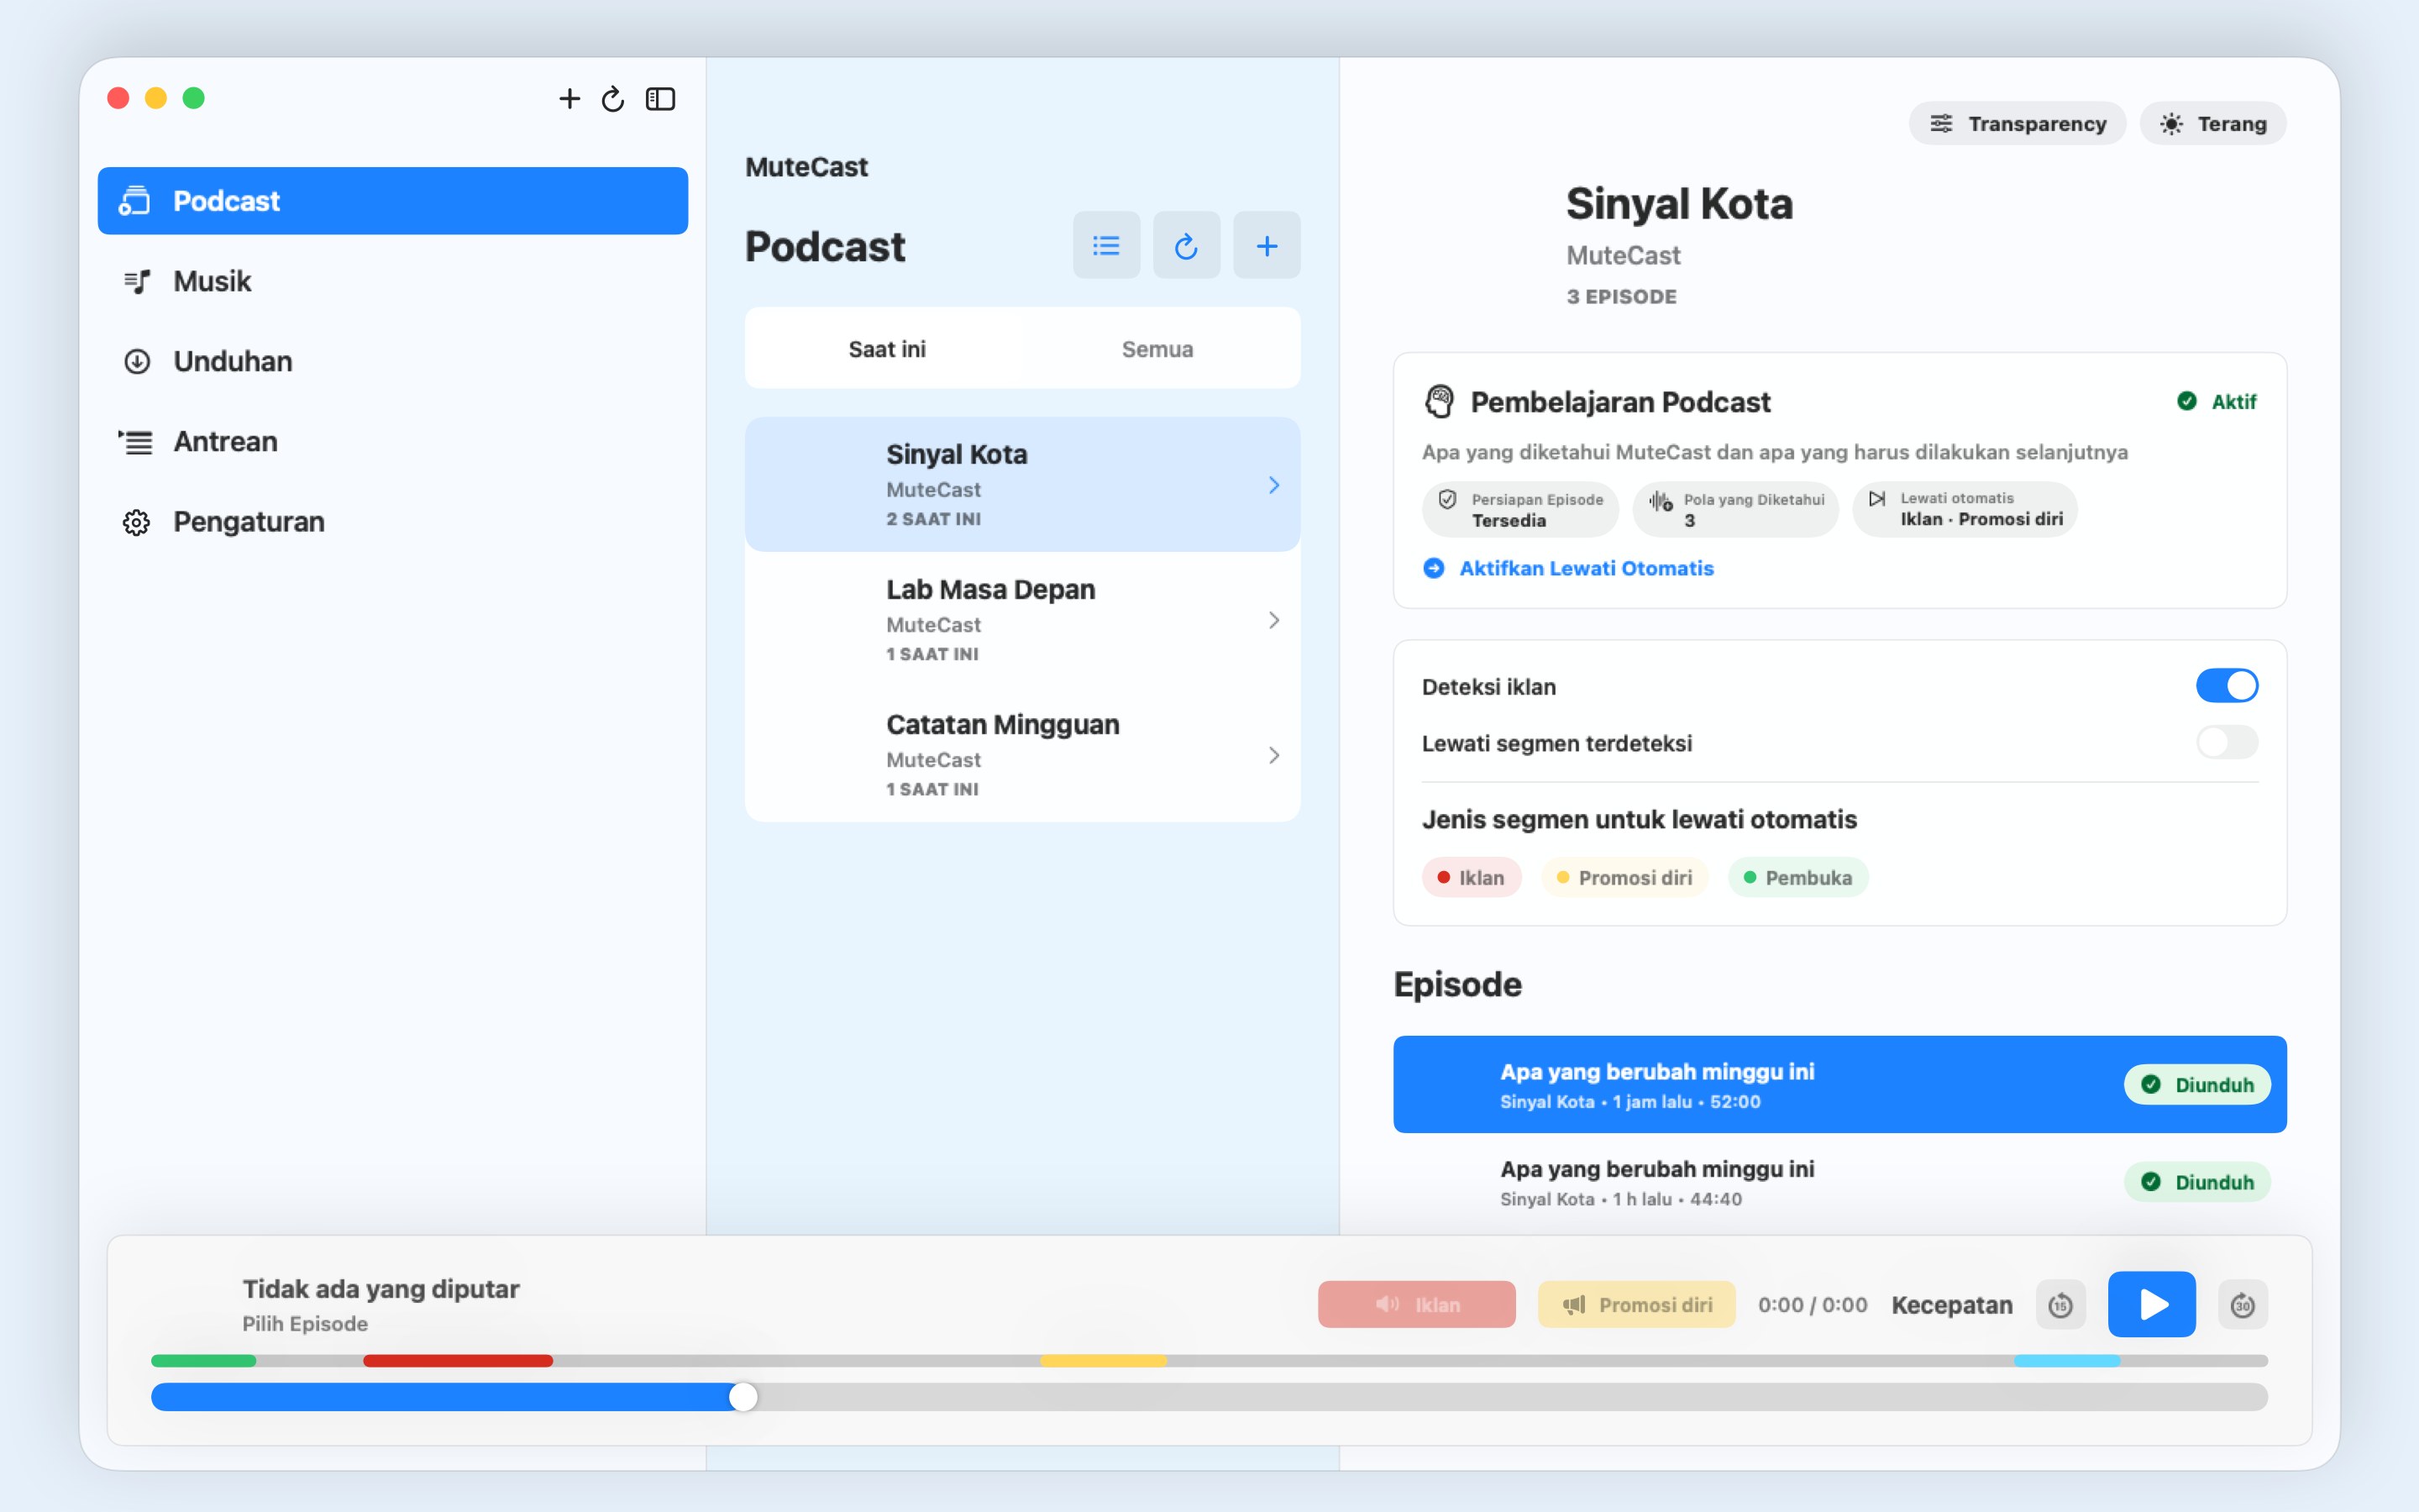Expand the Sinyal Kota row chevron
The height and width of the screenshot is (1512, 2419).
[x=1273, y=485]
